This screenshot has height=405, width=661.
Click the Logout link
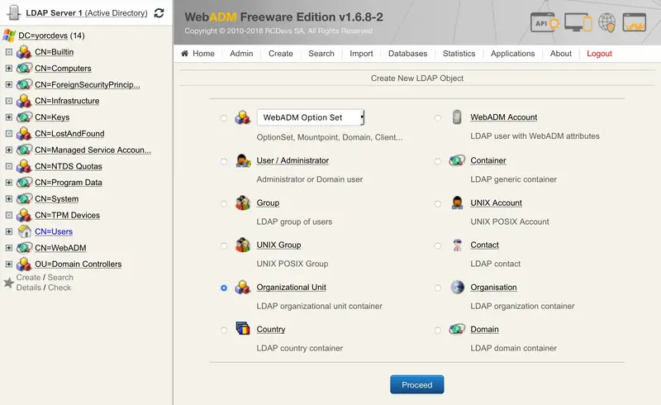tap(600, 54)
